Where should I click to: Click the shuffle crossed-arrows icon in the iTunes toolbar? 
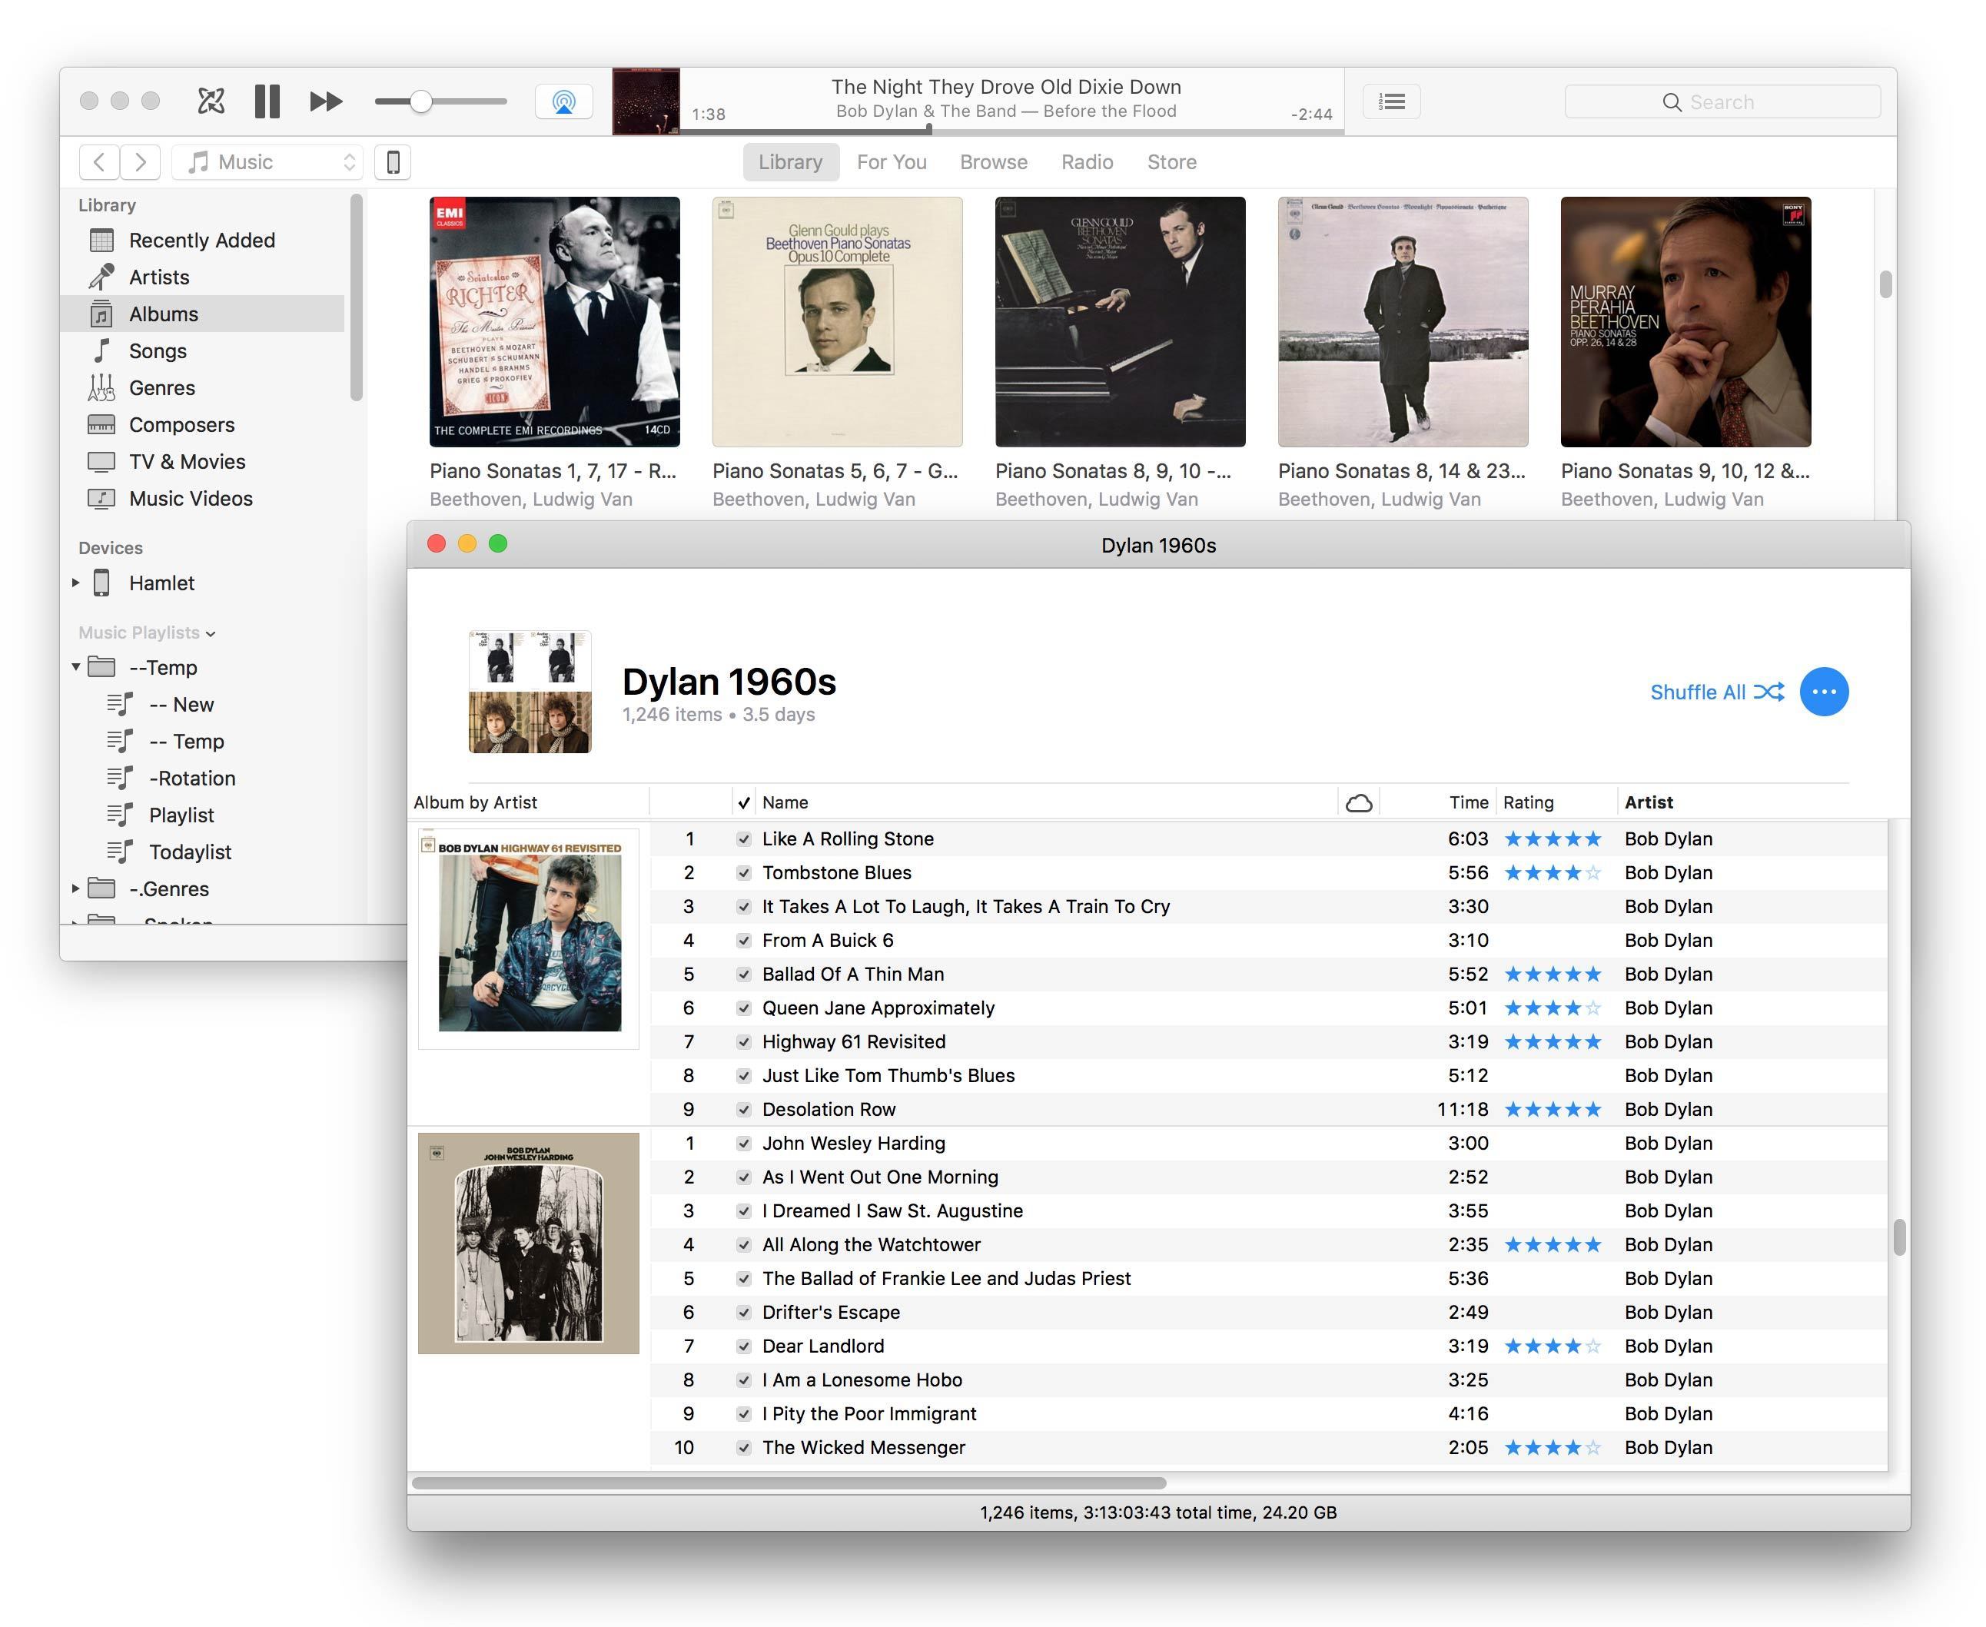(211, 100)
